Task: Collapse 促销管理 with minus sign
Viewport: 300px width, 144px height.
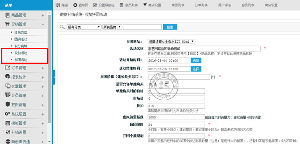Action: 43,25
